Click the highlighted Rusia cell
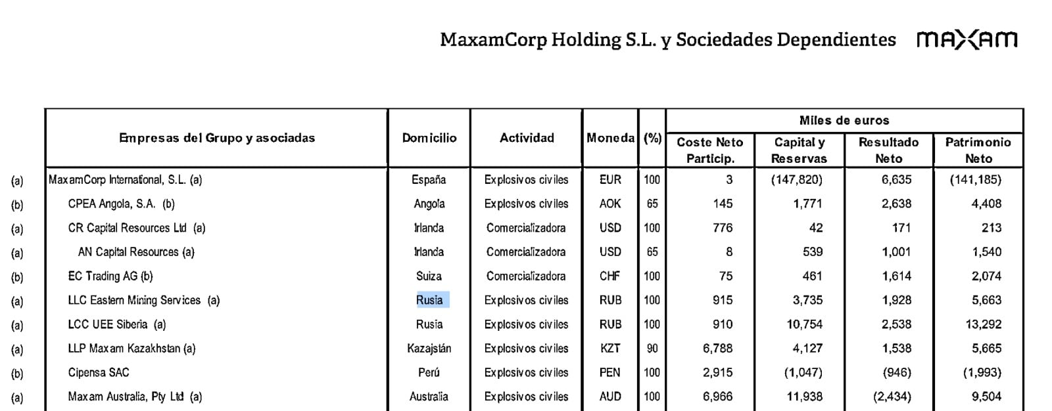Screen dimensions: 1052x411 tap(429, 300)
